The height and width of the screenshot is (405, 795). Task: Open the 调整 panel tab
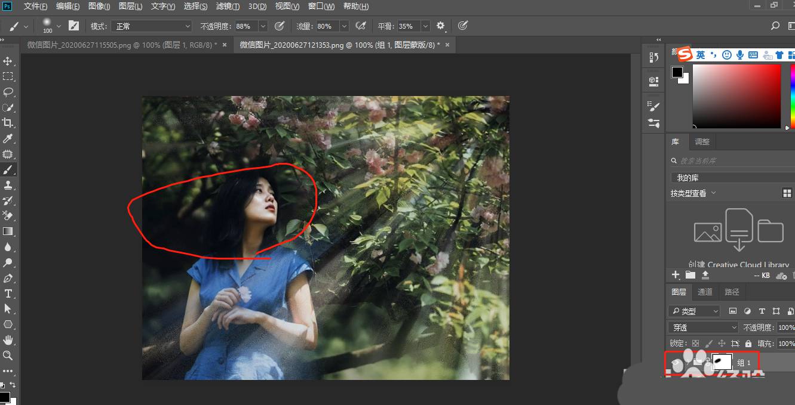[702, 141]
